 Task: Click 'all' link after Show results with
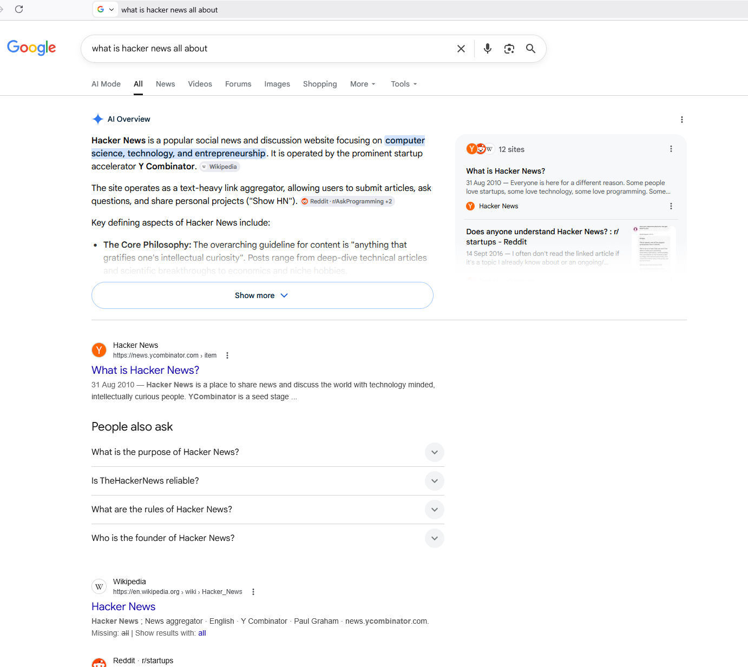202,633
